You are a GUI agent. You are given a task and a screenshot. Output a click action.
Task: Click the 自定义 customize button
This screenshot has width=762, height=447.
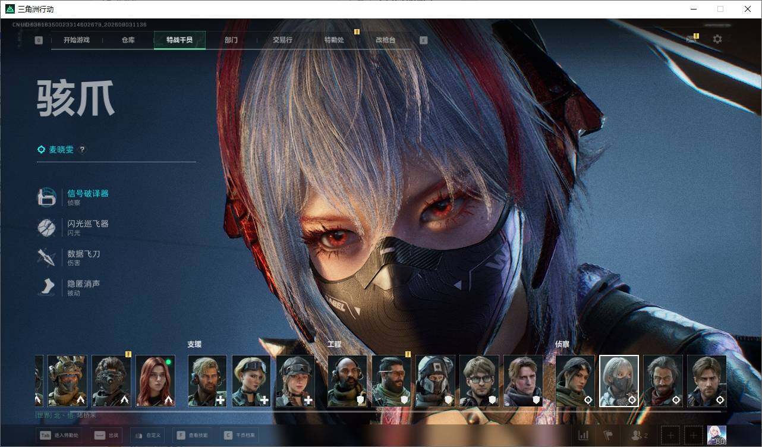click(x=147, y=435)
